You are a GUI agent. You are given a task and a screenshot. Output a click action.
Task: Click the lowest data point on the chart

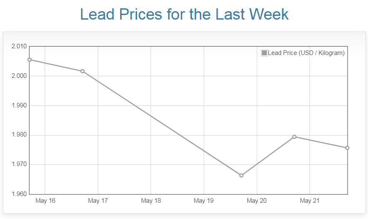point(241,175)
